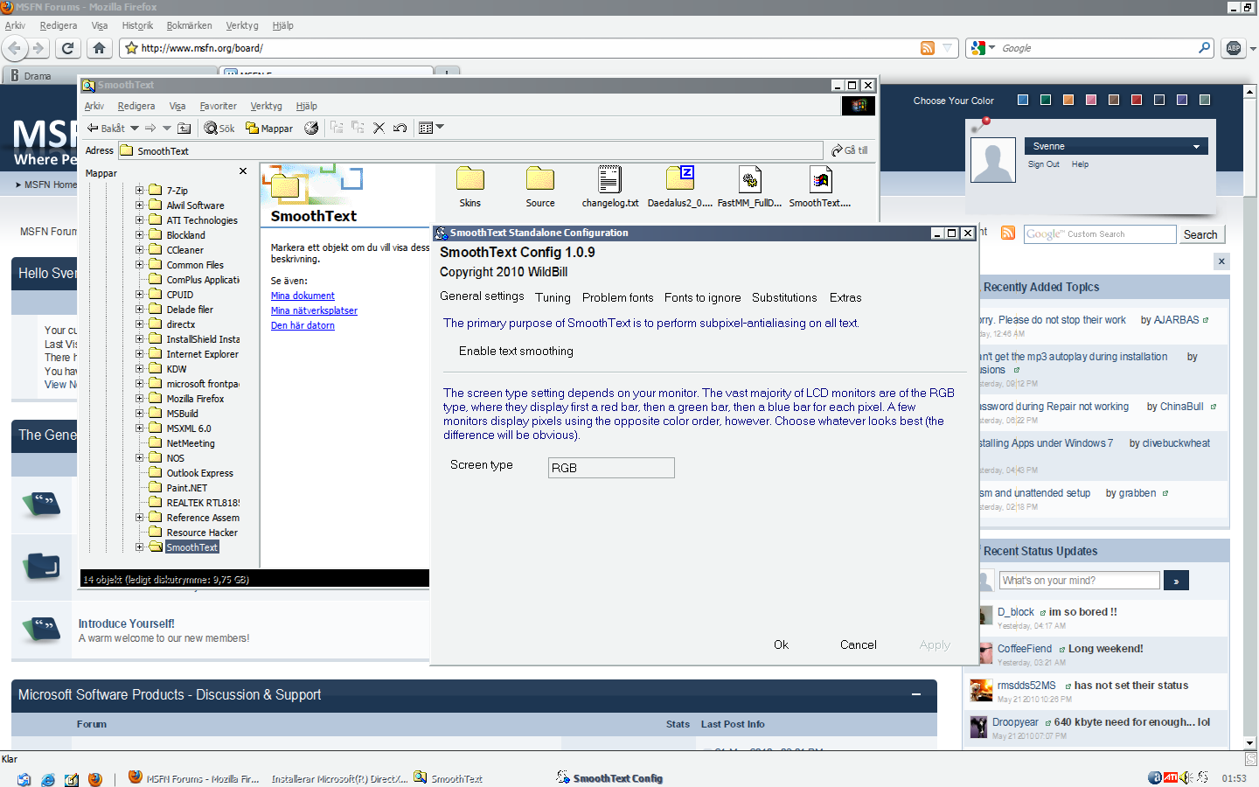This screenshot has height=787, width=1259.
Task: Open the Favoriter menu in Explorer window
Action: coord(218,106)
